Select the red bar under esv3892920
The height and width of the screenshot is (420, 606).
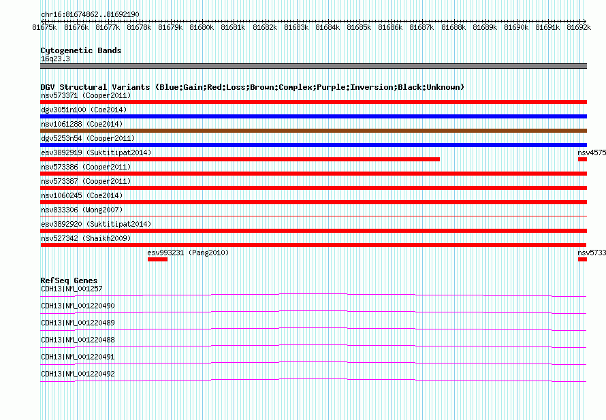pyautogui.click(x=313, y=231)
